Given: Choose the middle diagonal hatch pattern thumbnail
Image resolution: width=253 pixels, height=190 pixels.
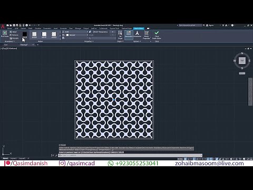Looking at the screenshot, I should pyautogui.click(x=44, y=35).
